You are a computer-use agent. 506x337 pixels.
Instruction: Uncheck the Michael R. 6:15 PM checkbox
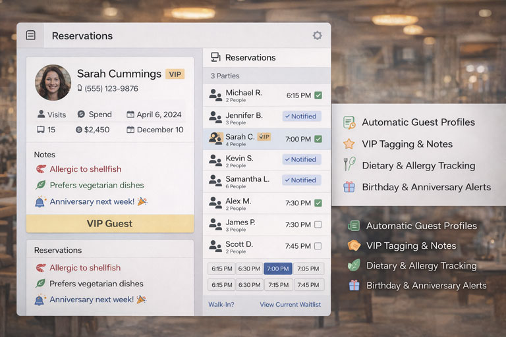[318, 95]
